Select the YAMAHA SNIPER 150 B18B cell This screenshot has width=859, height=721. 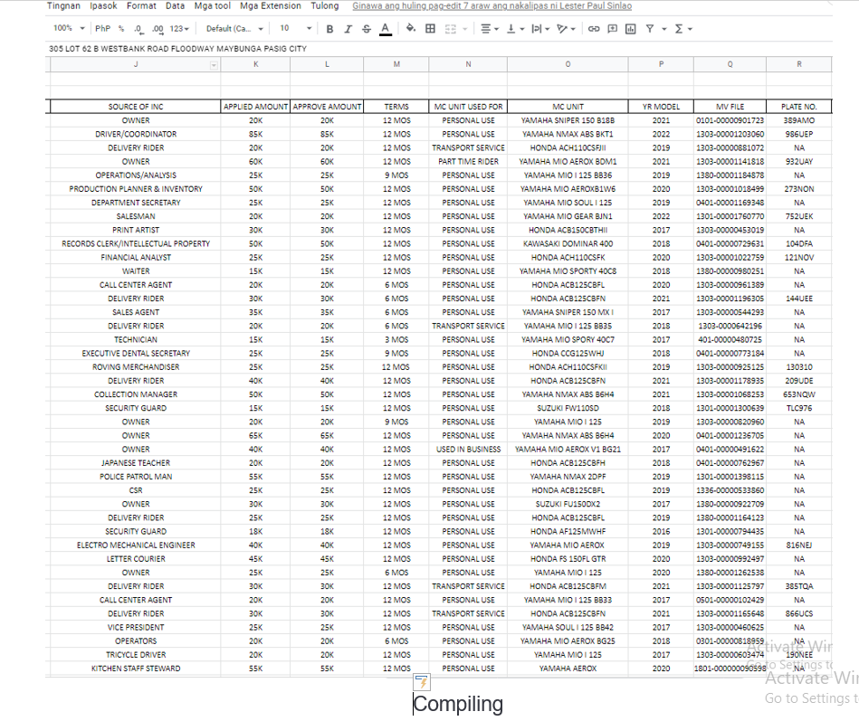(x=568, y=120)
